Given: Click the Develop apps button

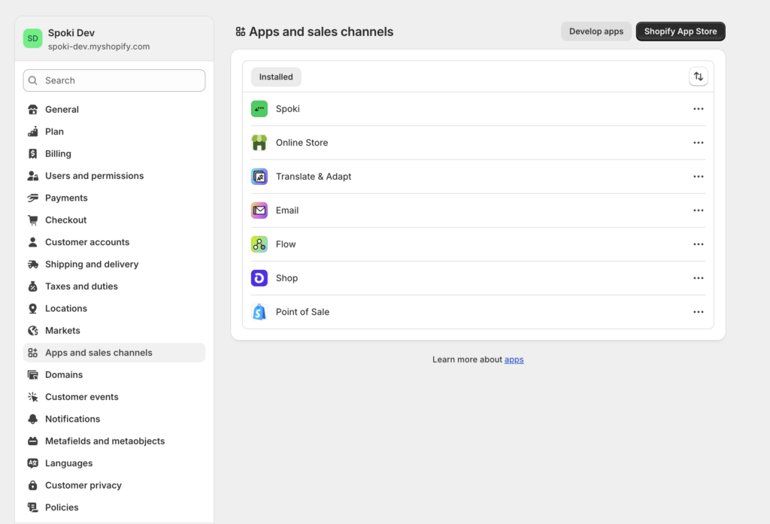Looking at the screenshot, I should point(596,32).
